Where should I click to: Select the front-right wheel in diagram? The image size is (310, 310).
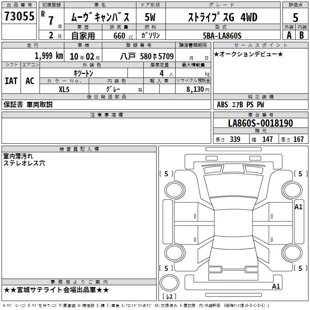[x=292, y=191]
